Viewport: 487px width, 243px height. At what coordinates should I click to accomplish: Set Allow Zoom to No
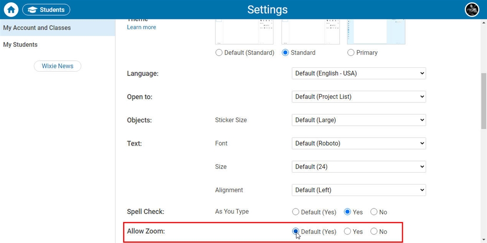pos(374,232)
